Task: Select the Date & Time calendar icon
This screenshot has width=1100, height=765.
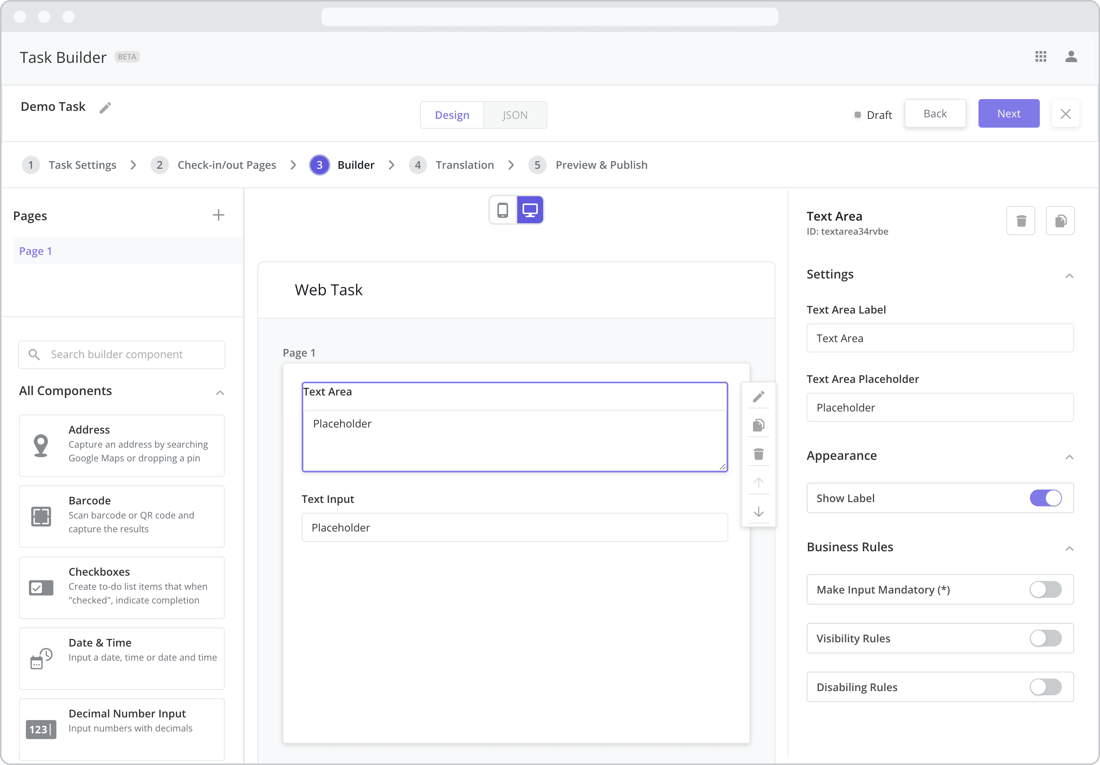Action: pos(41,659)
